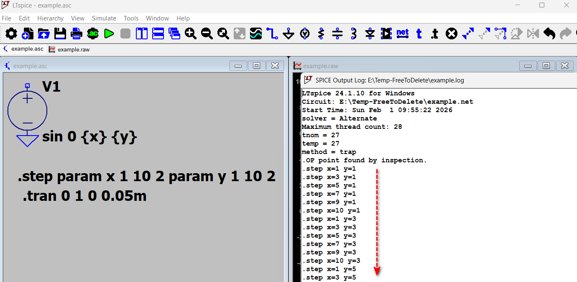
Task: Click the net label tool icon
Action: [x=403, y=34]
